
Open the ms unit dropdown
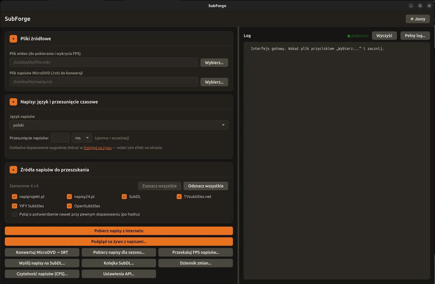pyautogui.click(x=82, y=138)
